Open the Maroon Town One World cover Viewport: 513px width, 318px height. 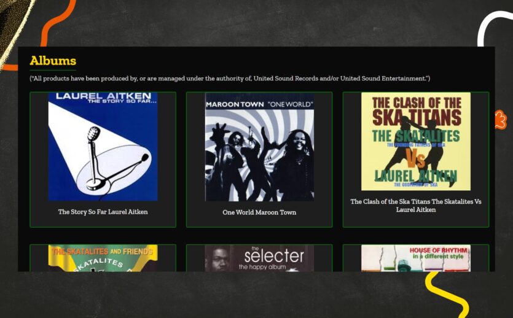259,147
